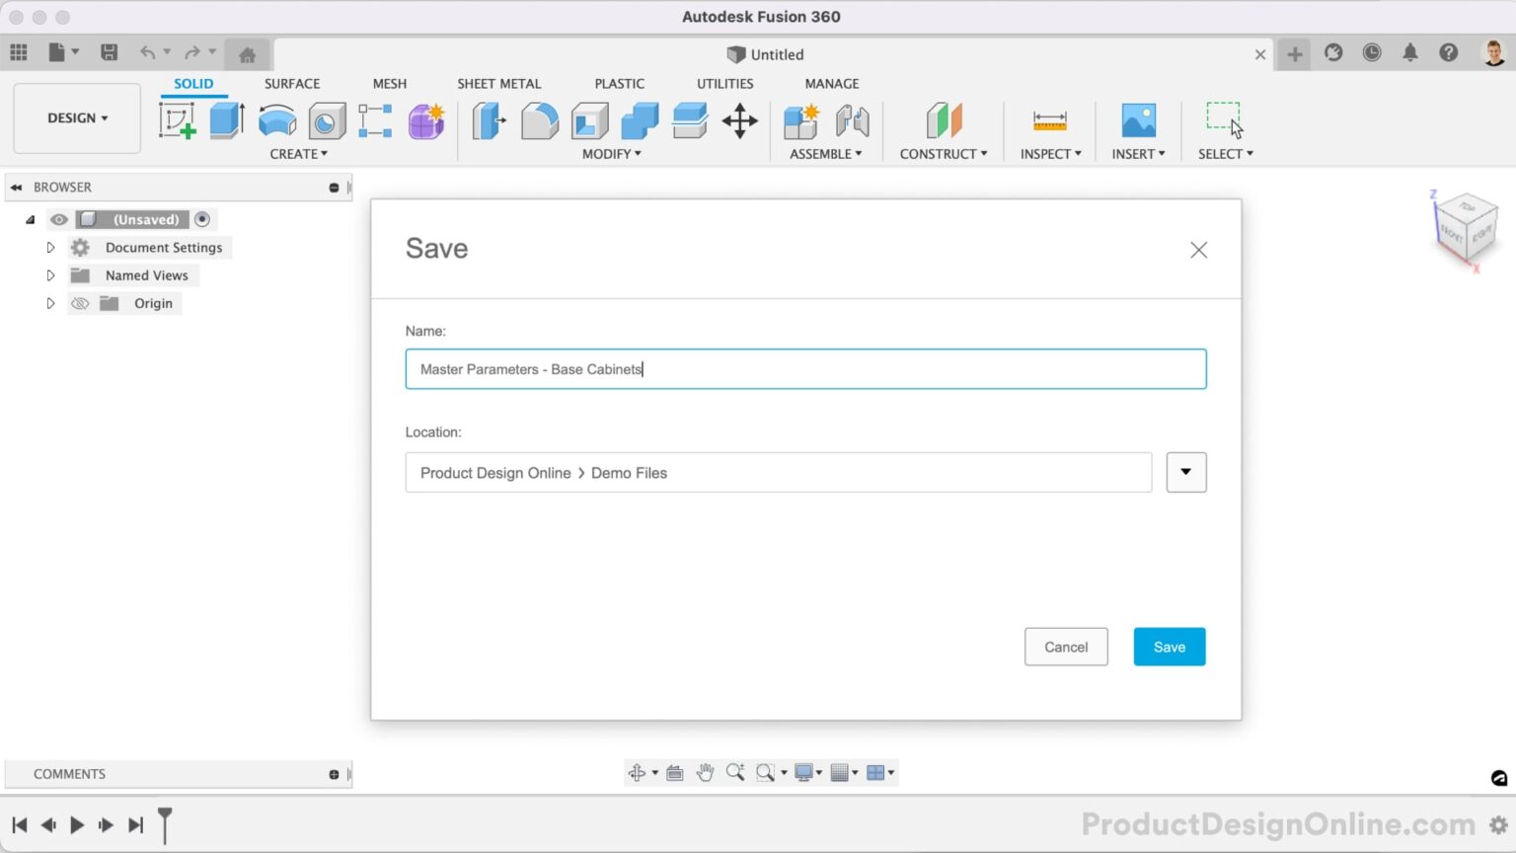Screen dimensions: 1516x853
Task: Click inside the Name text field
Action: (x=805, y=368)
